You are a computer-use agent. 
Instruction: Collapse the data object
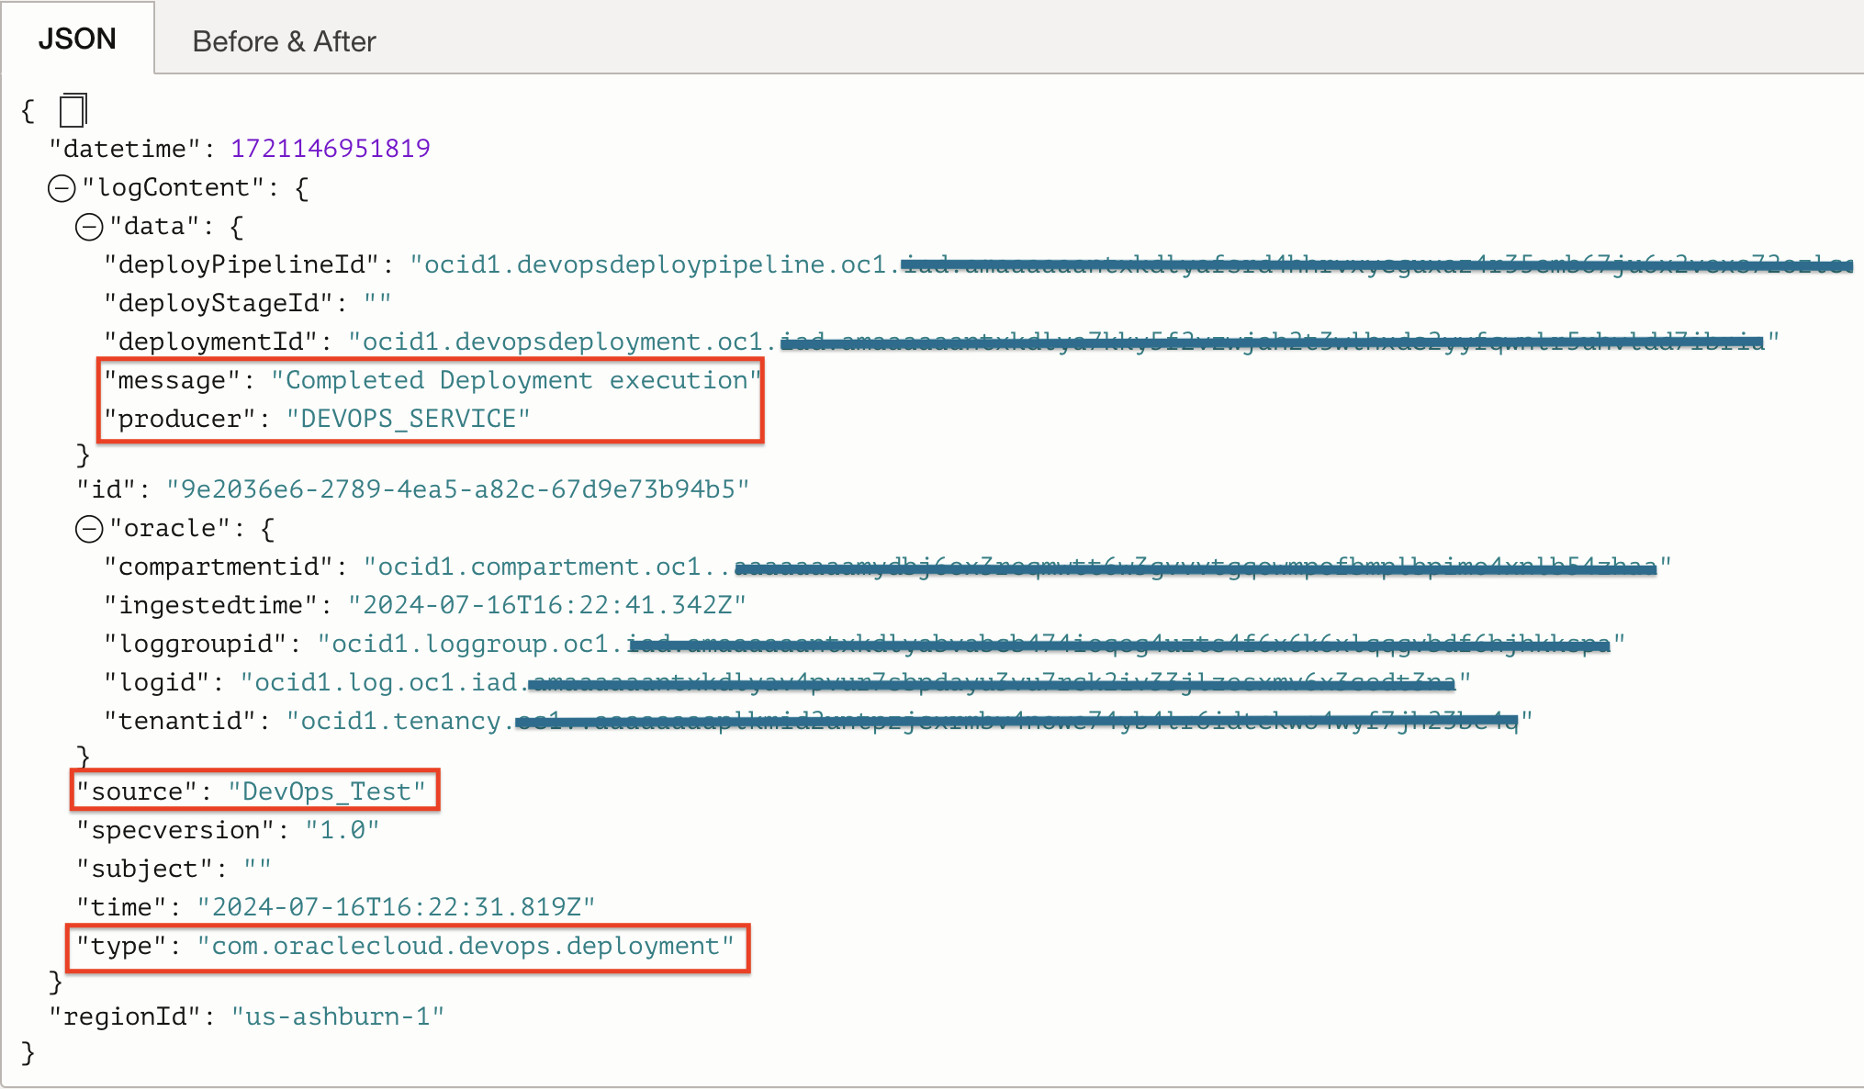point(88,226)
